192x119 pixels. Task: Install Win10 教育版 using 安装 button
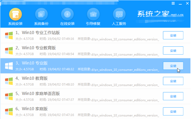point(173,81)
